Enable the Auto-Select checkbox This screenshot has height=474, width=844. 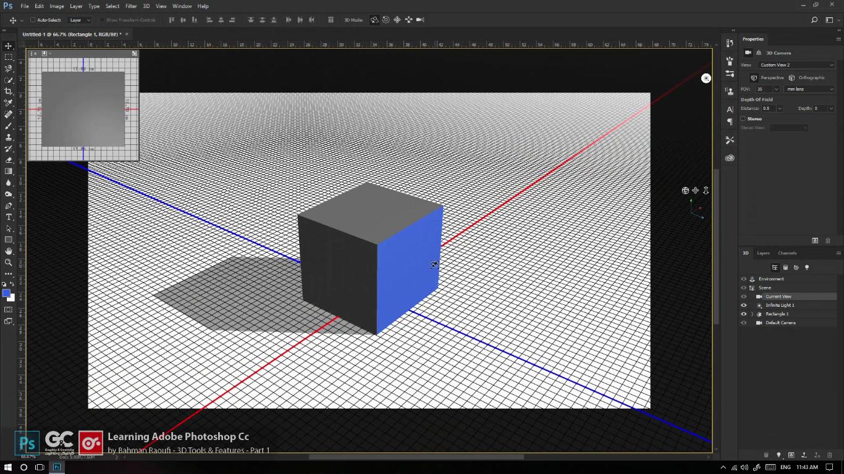tap(33, 20)
